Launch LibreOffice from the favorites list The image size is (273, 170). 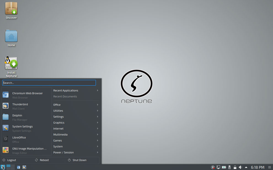point(26,139)
